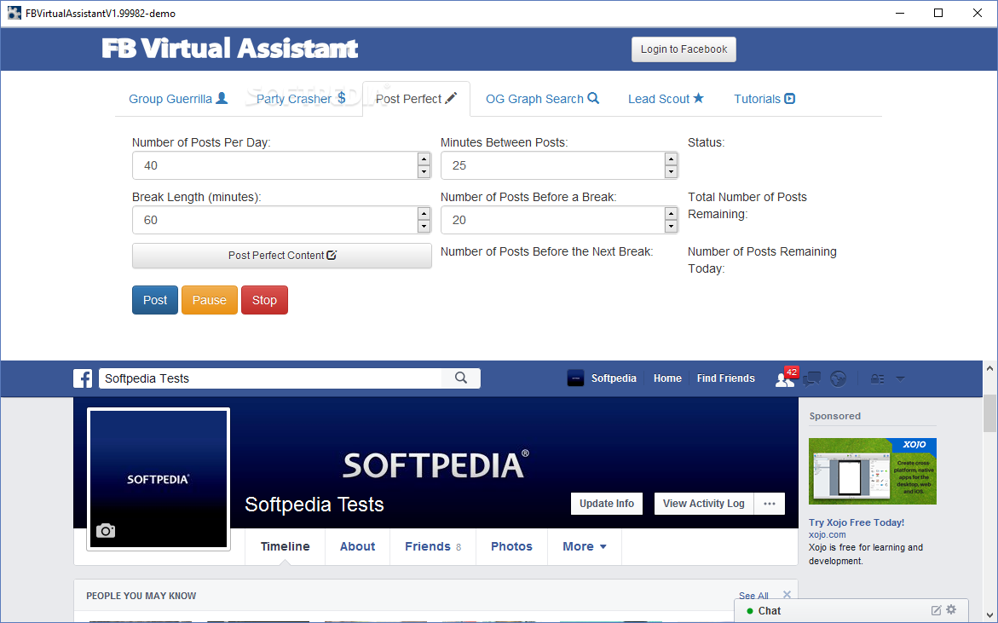
Task: Click the chat compose new message icon
Action: (937, 610)
